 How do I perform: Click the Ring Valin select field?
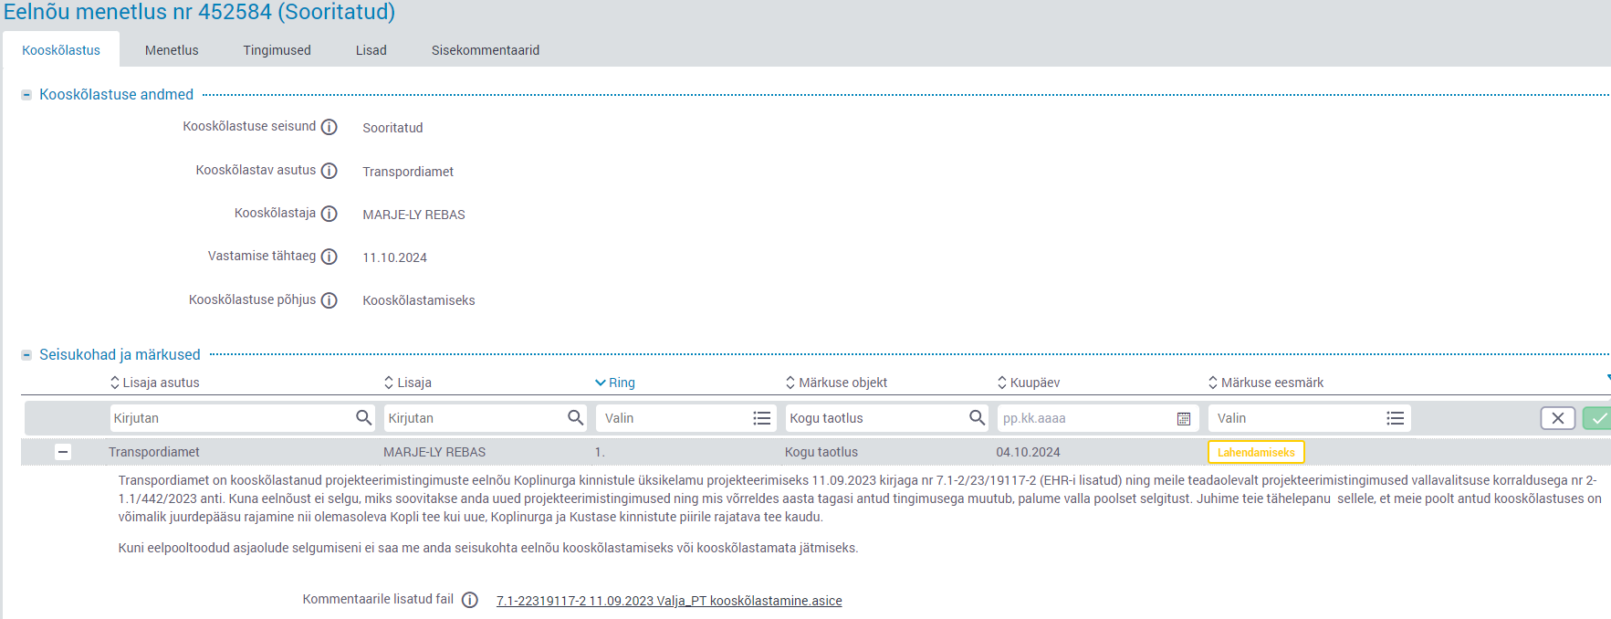coord(686,418)
